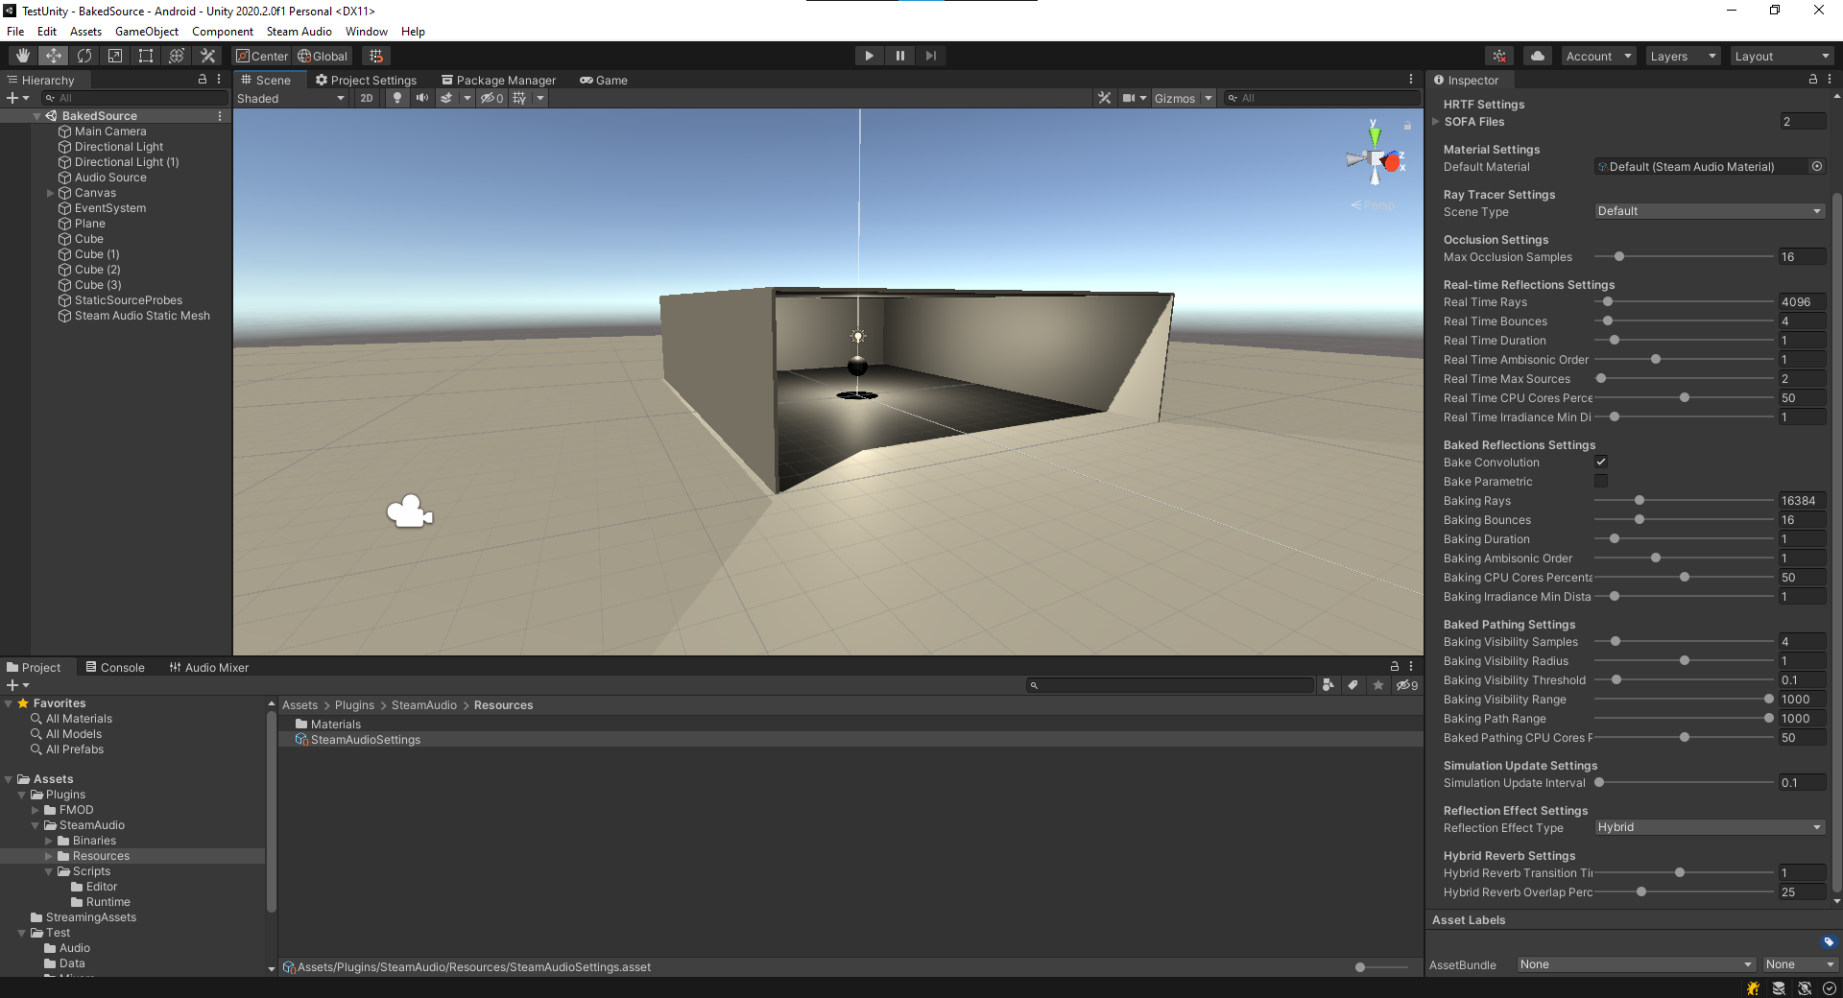Viewport: 1843px width, 998px height.
Task: Select the Hand tool in toolbar
Action: pos(23,56)
